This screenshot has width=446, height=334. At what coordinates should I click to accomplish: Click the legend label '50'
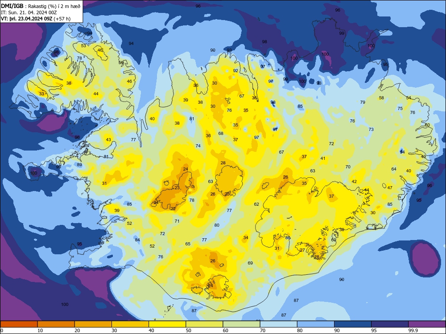click(188, 330)
